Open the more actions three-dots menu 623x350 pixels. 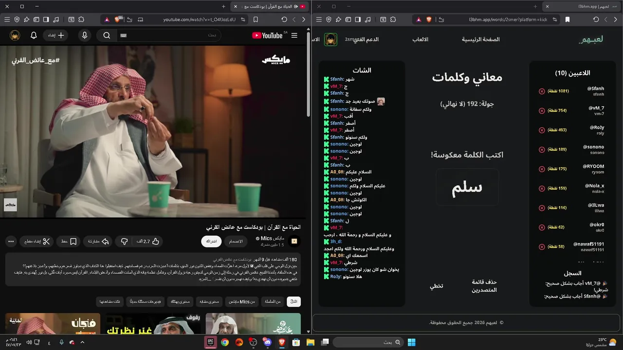coord(11,241)
